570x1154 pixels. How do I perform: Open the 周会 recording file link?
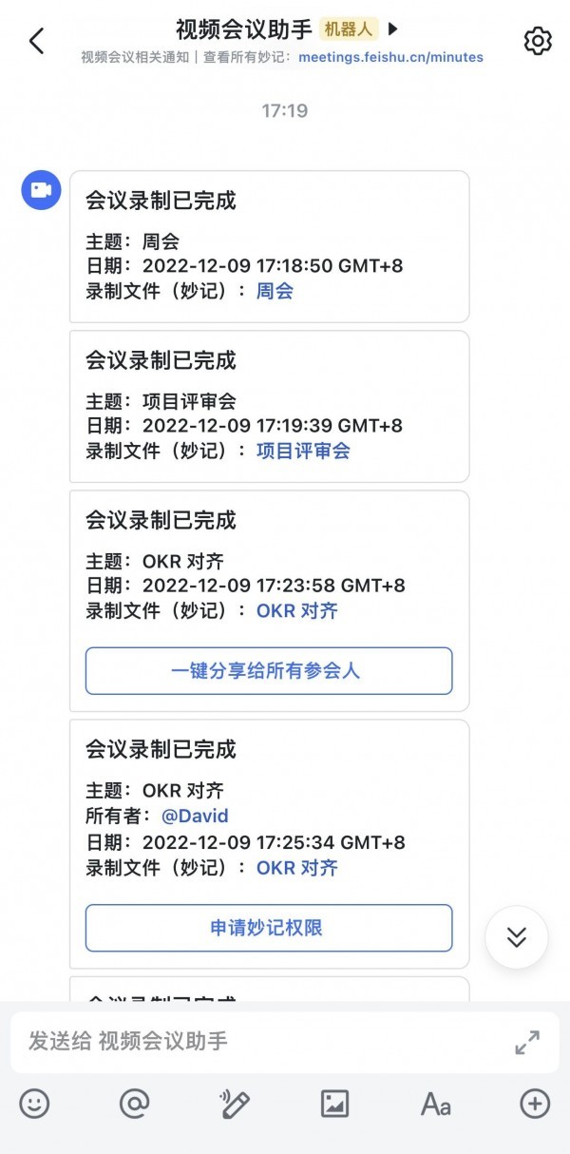(275, 291)
